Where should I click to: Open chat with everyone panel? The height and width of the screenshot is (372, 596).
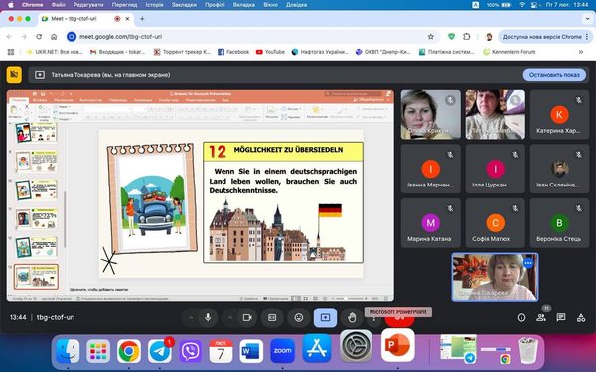pos(561,317)
